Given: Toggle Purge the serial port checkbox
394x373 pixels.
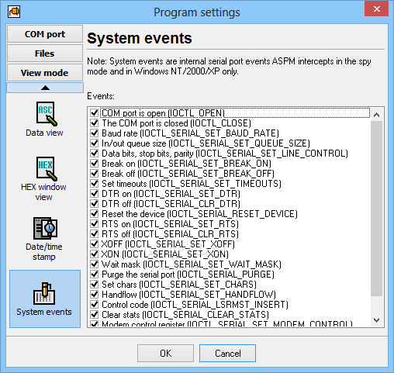Looking at the screenshot, I should pos(95,275).
